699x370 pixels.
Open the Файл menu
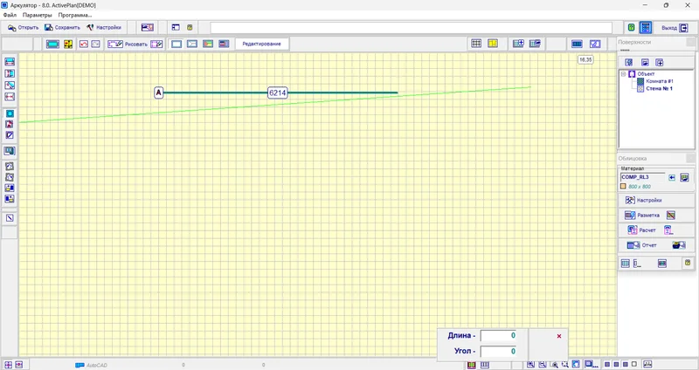[10, 15]
